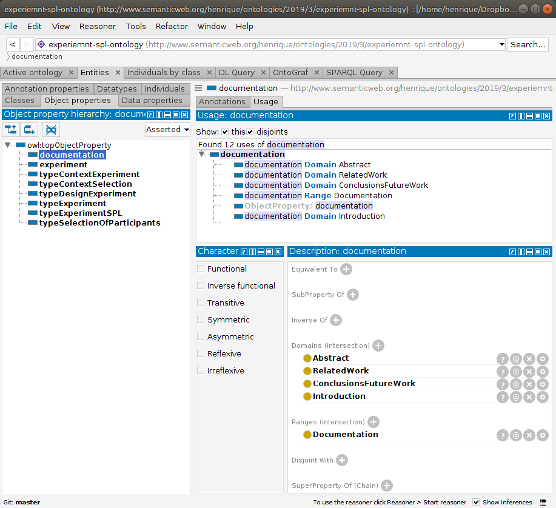
Task: Close the Character panel via header x
Action: [x=278, y=252]
